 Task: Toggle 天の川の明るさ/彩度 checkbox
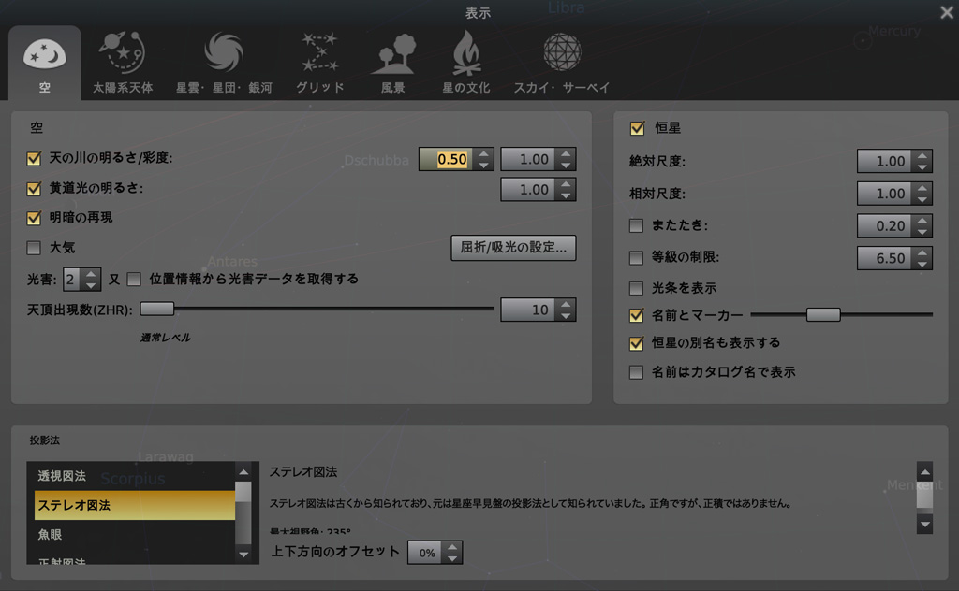pyautogui.click(x=34, y=159)
